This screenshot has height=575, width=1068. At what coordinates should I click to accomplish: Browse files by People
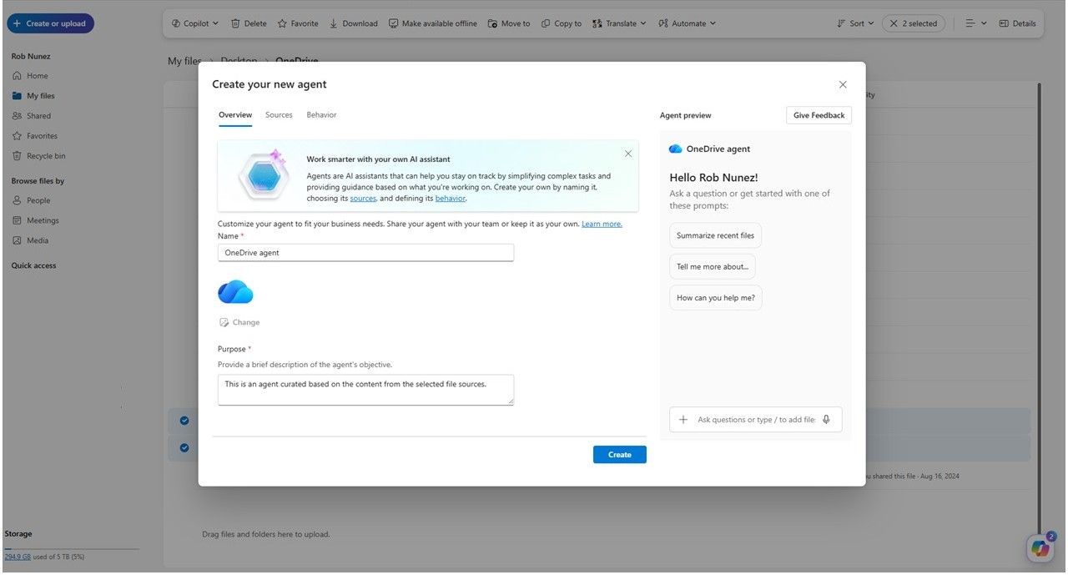coord(32,200)
